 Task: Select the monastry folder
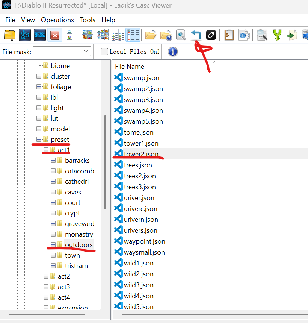(79, 234)
